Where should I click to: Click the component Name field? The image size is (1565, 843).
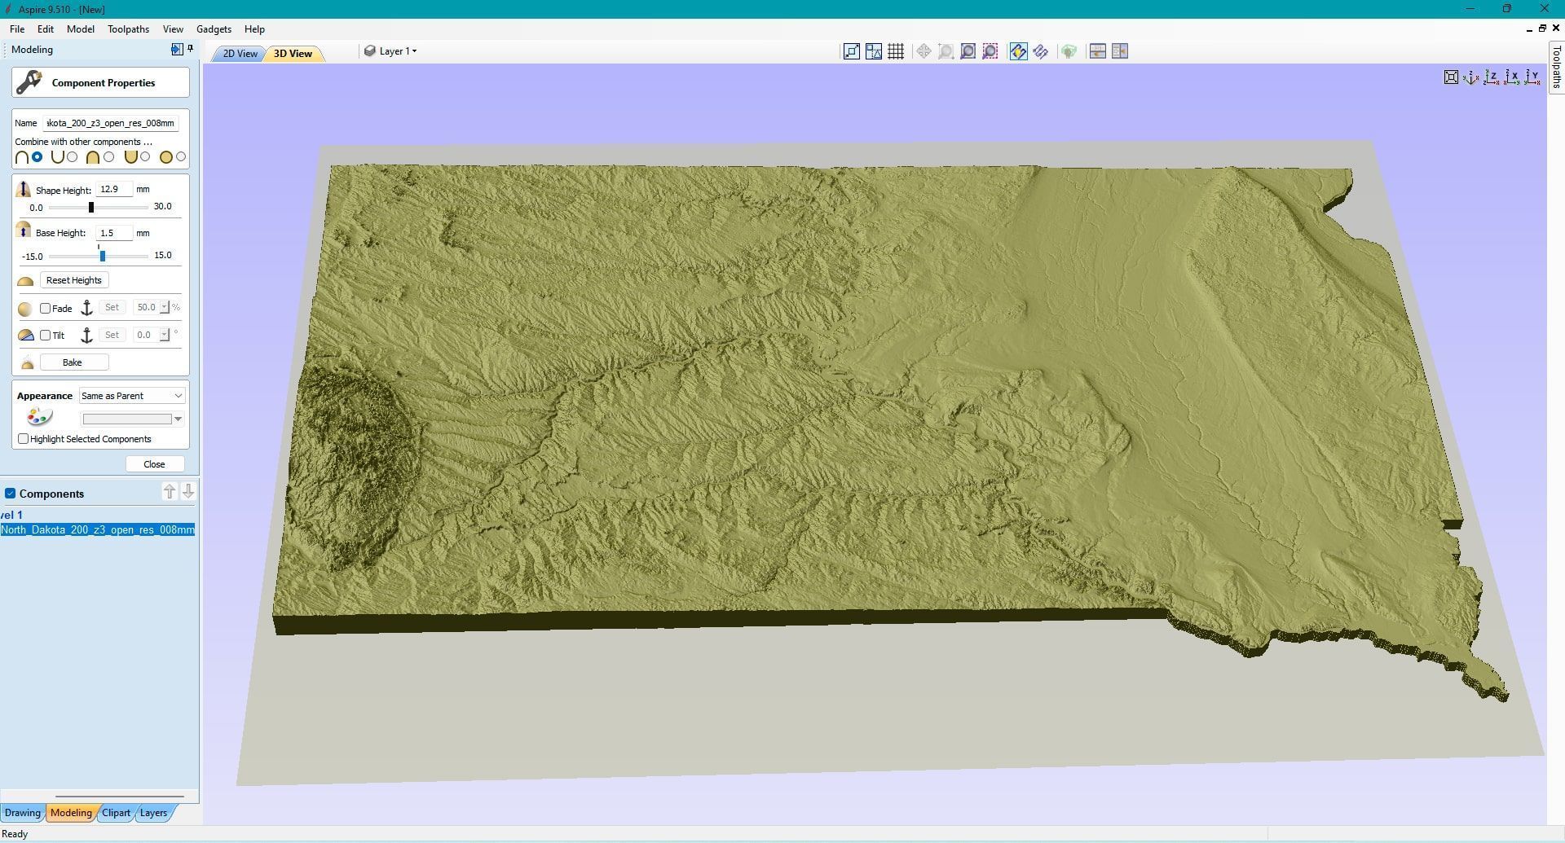pyautogui.click(x=111, y=123)
